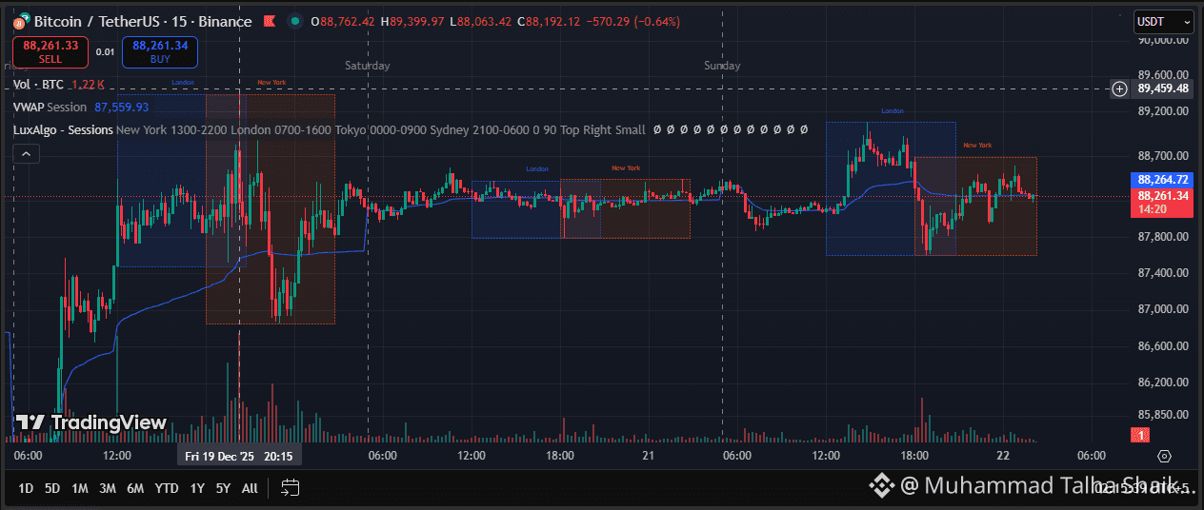The height and width of the screenshot is (510, 1204).
Task: Select the 5D time range
Action: tap(52, 488)
